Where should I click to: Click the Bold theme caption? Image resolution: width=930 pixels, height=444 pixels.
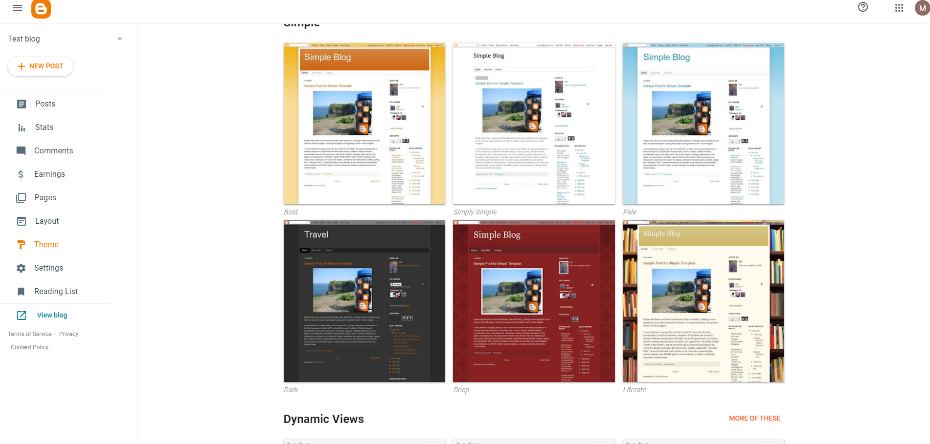pyautogui.click(x=291, y=212)
